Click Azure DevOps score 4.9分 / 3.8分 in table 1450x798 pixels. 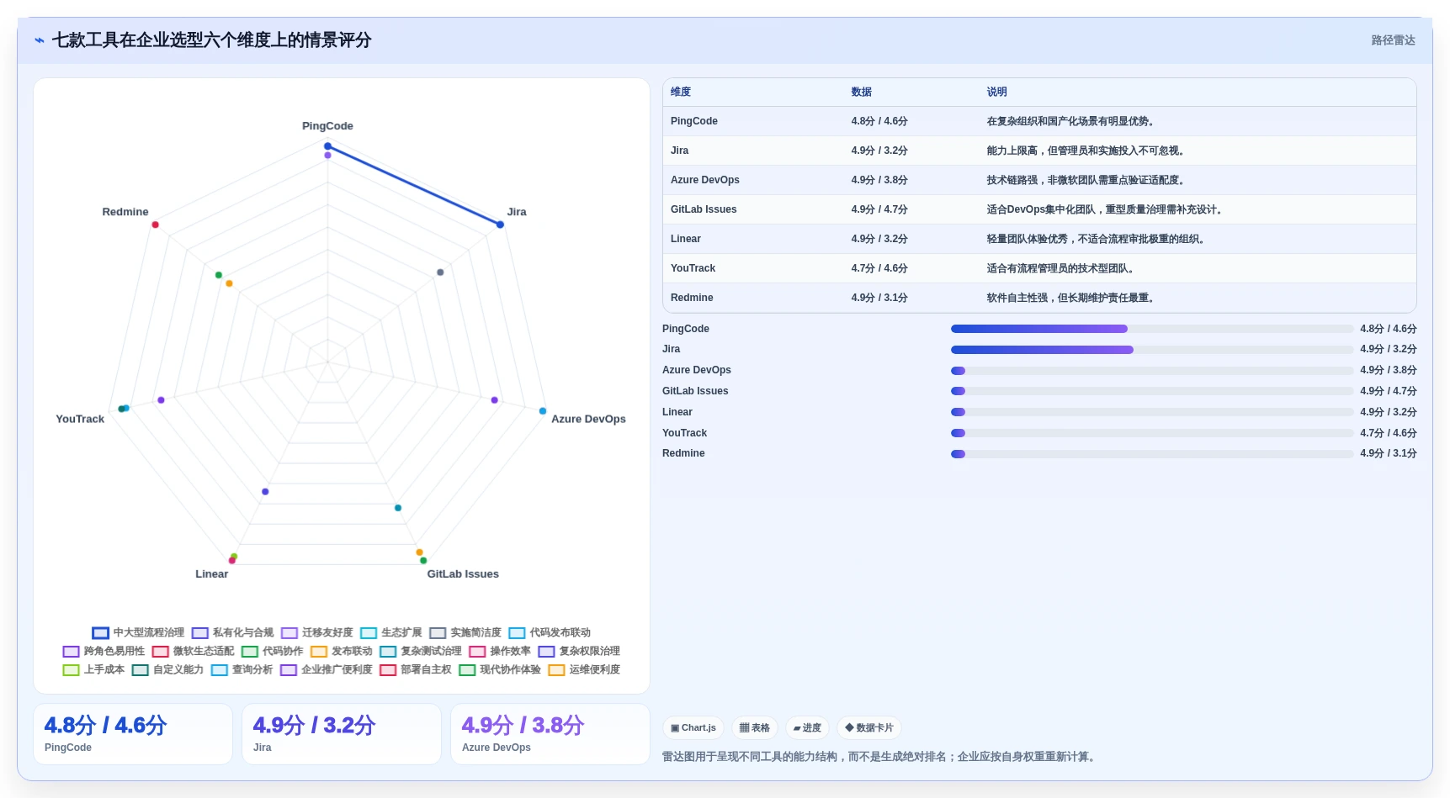point(879,180)
